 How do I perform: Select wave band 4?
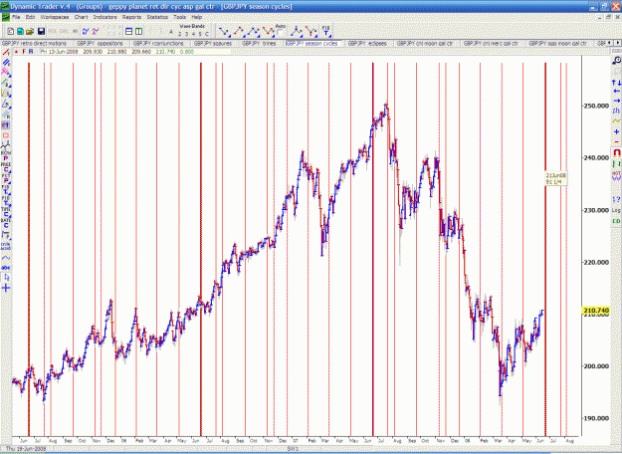(194, 34)
